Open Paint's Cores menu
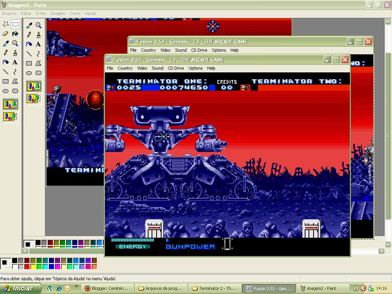This screenshot has height=294, width=392. click(x=75, y=13)
